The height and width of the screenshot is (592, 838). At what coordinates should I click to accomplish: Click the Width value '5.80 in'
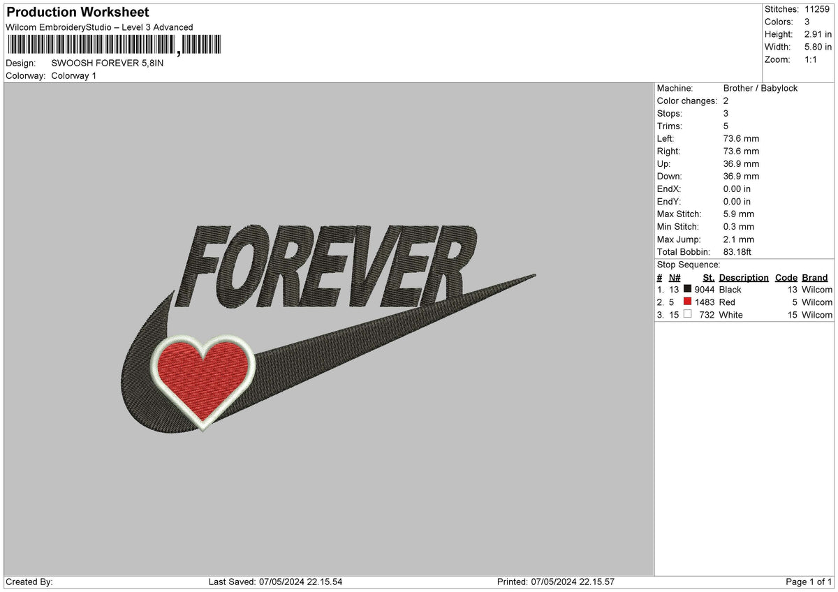click(818, 47)
